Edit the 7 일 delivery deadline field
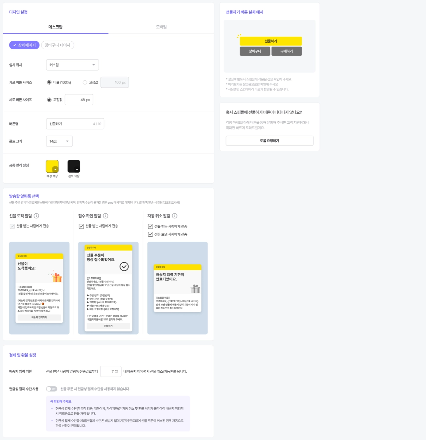Viewport: 426px width, 440px height. click(x=111, y=371)
